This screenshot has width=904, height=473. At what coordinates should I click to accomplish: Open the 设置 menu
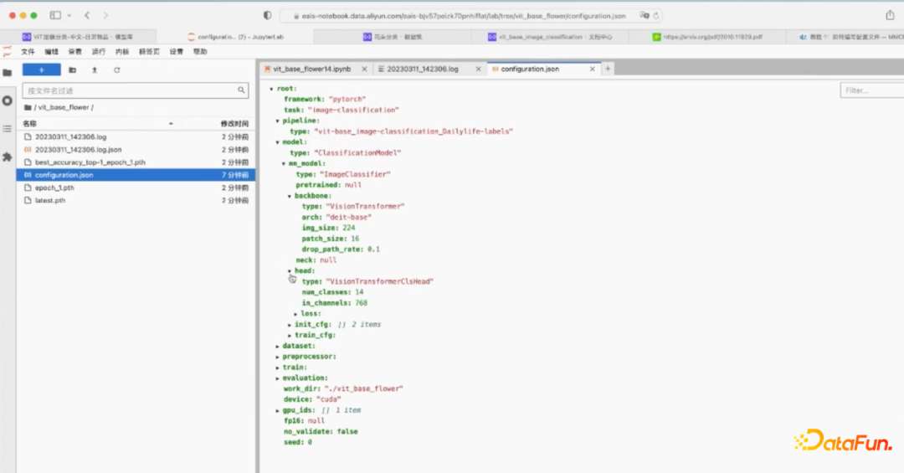pos(177,52)
